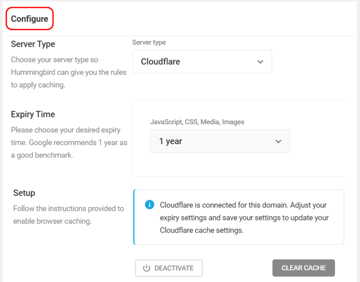Expand the JavaScript, CSS, Media, Images selector
Screen dimensions: 360x282
(220, 141)
